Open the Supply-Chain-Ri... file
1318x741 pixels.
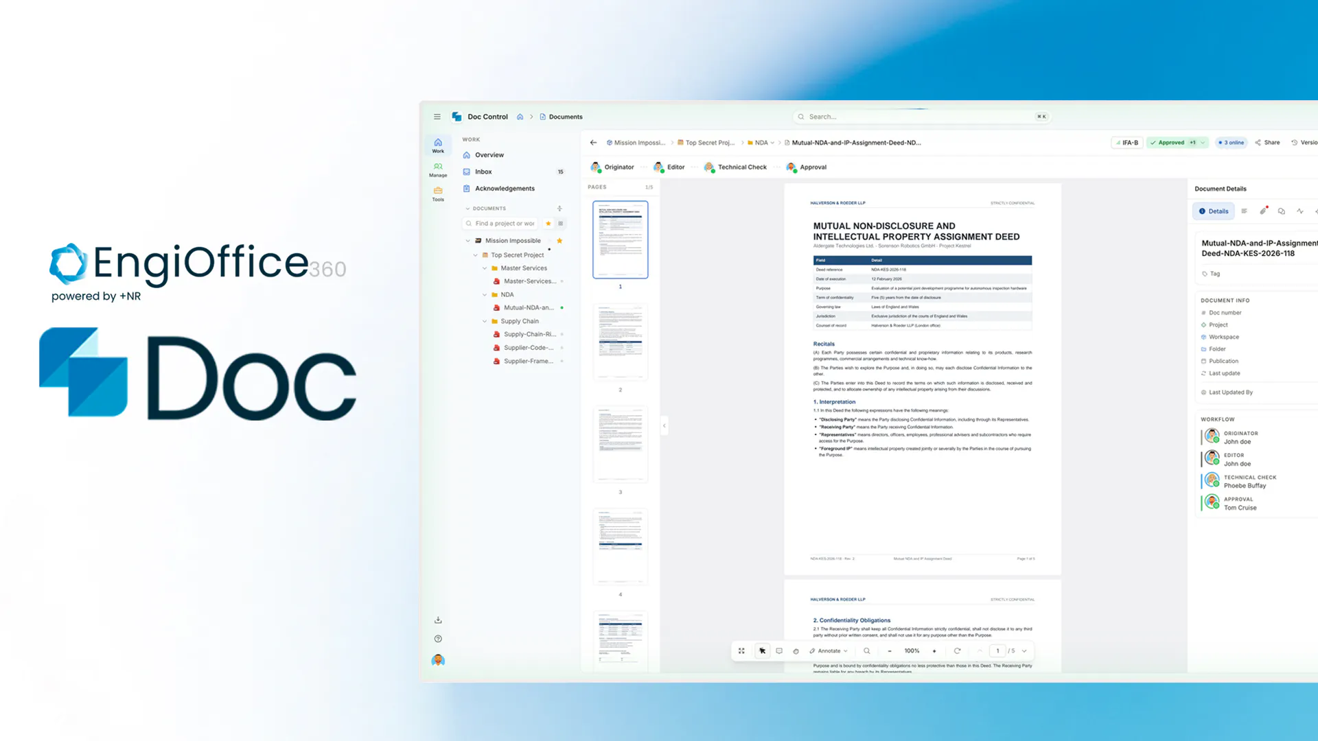click(x=528, y=334)
